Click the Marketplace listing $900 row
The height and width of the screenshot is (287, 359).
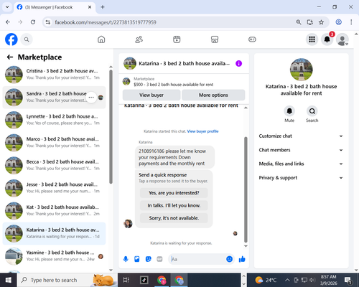(x=184, y=82)
